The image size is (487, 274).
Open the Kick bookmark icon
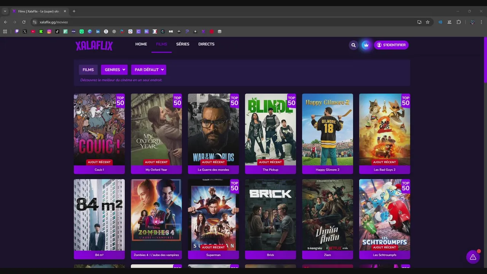click(41, 32)
